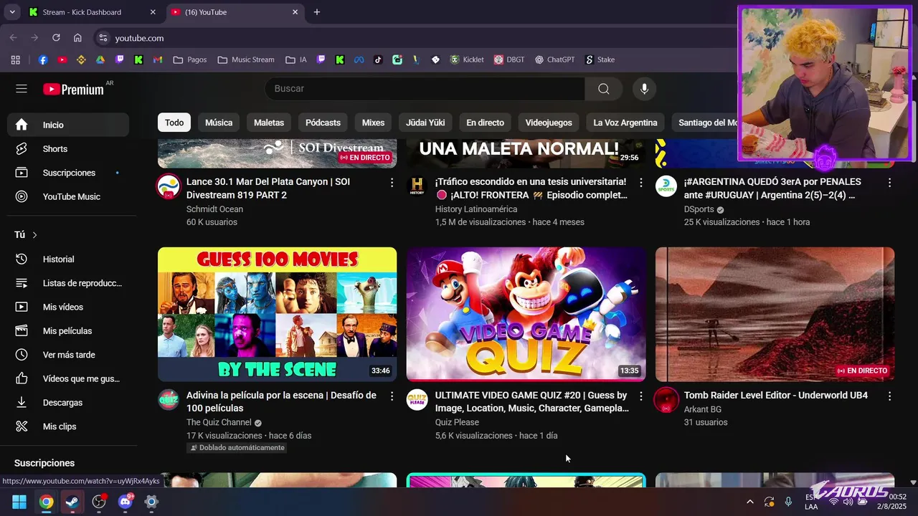Open Quiz Please channel avatar
The width and height of the screenshot is (918, 516).
pyautogui.click(x=417, y=400)
